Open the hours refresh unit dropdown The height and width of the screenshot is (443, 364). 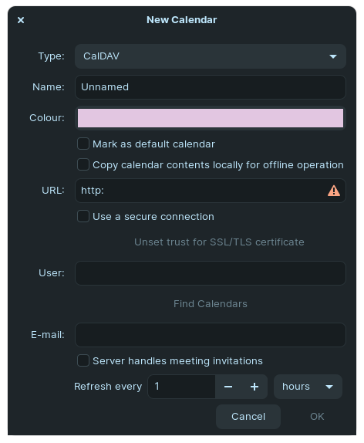pyautogui.click(x=308, y=387)
